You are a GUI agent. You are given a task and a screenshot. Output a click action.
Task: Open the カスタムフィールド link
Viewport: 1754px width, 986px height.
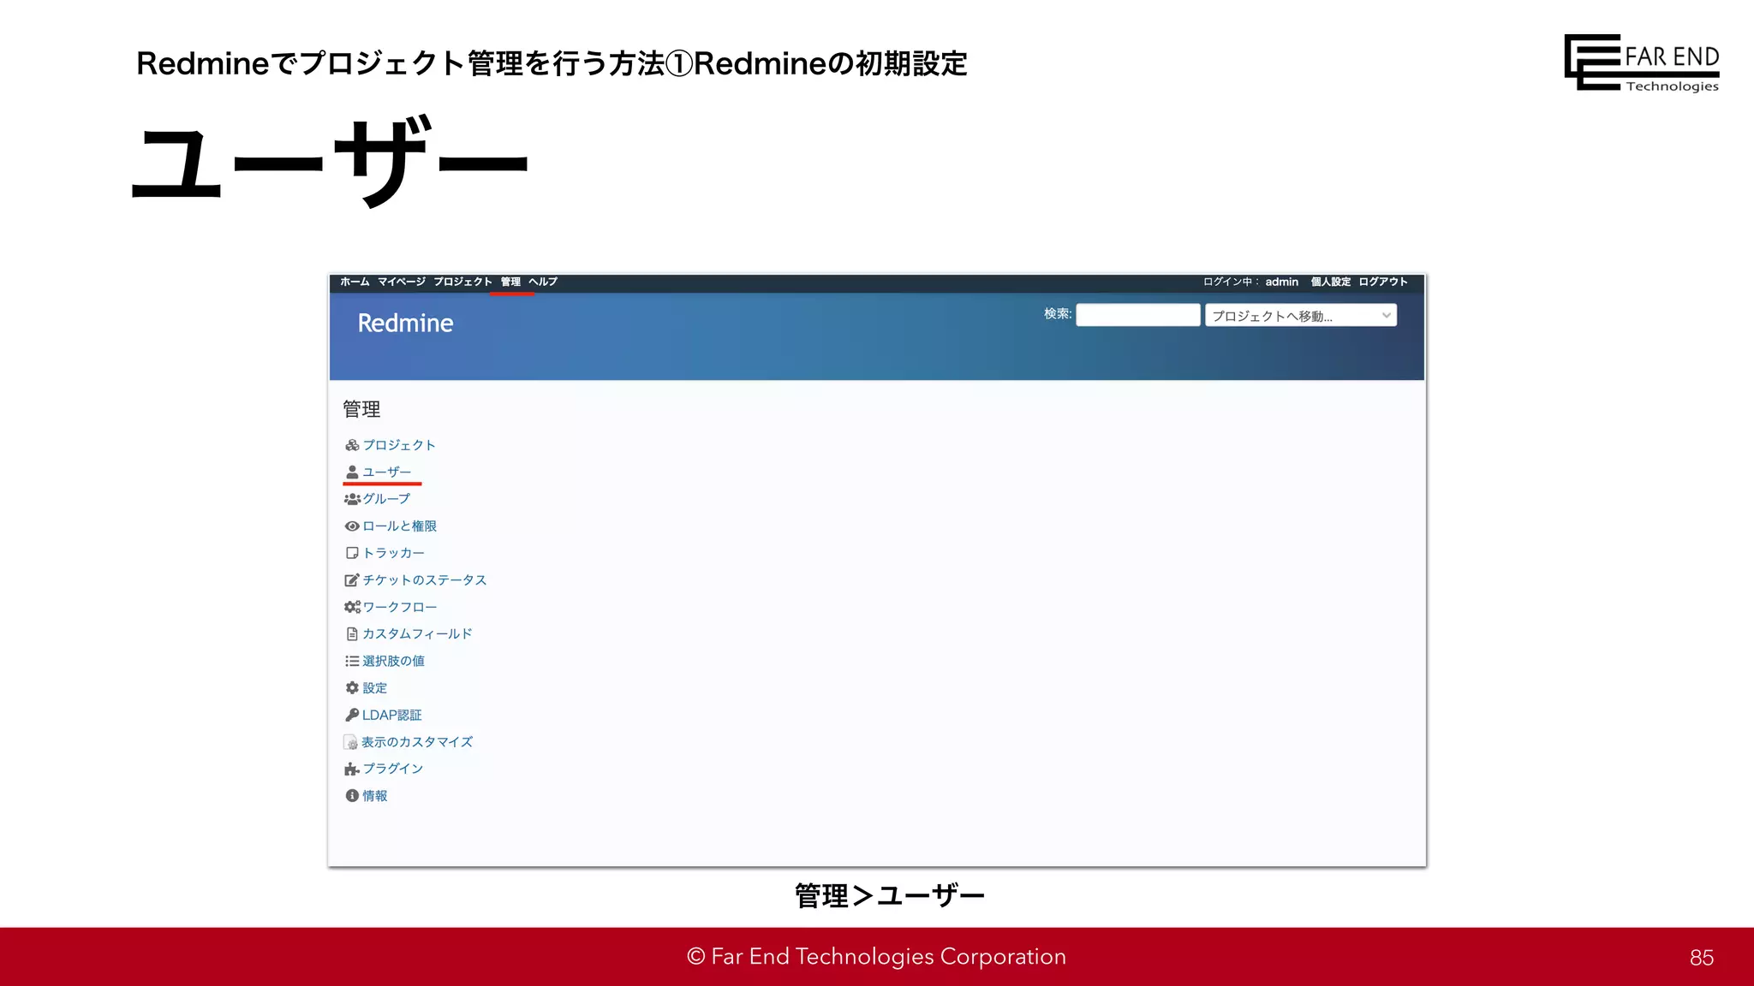coord(418,634)
